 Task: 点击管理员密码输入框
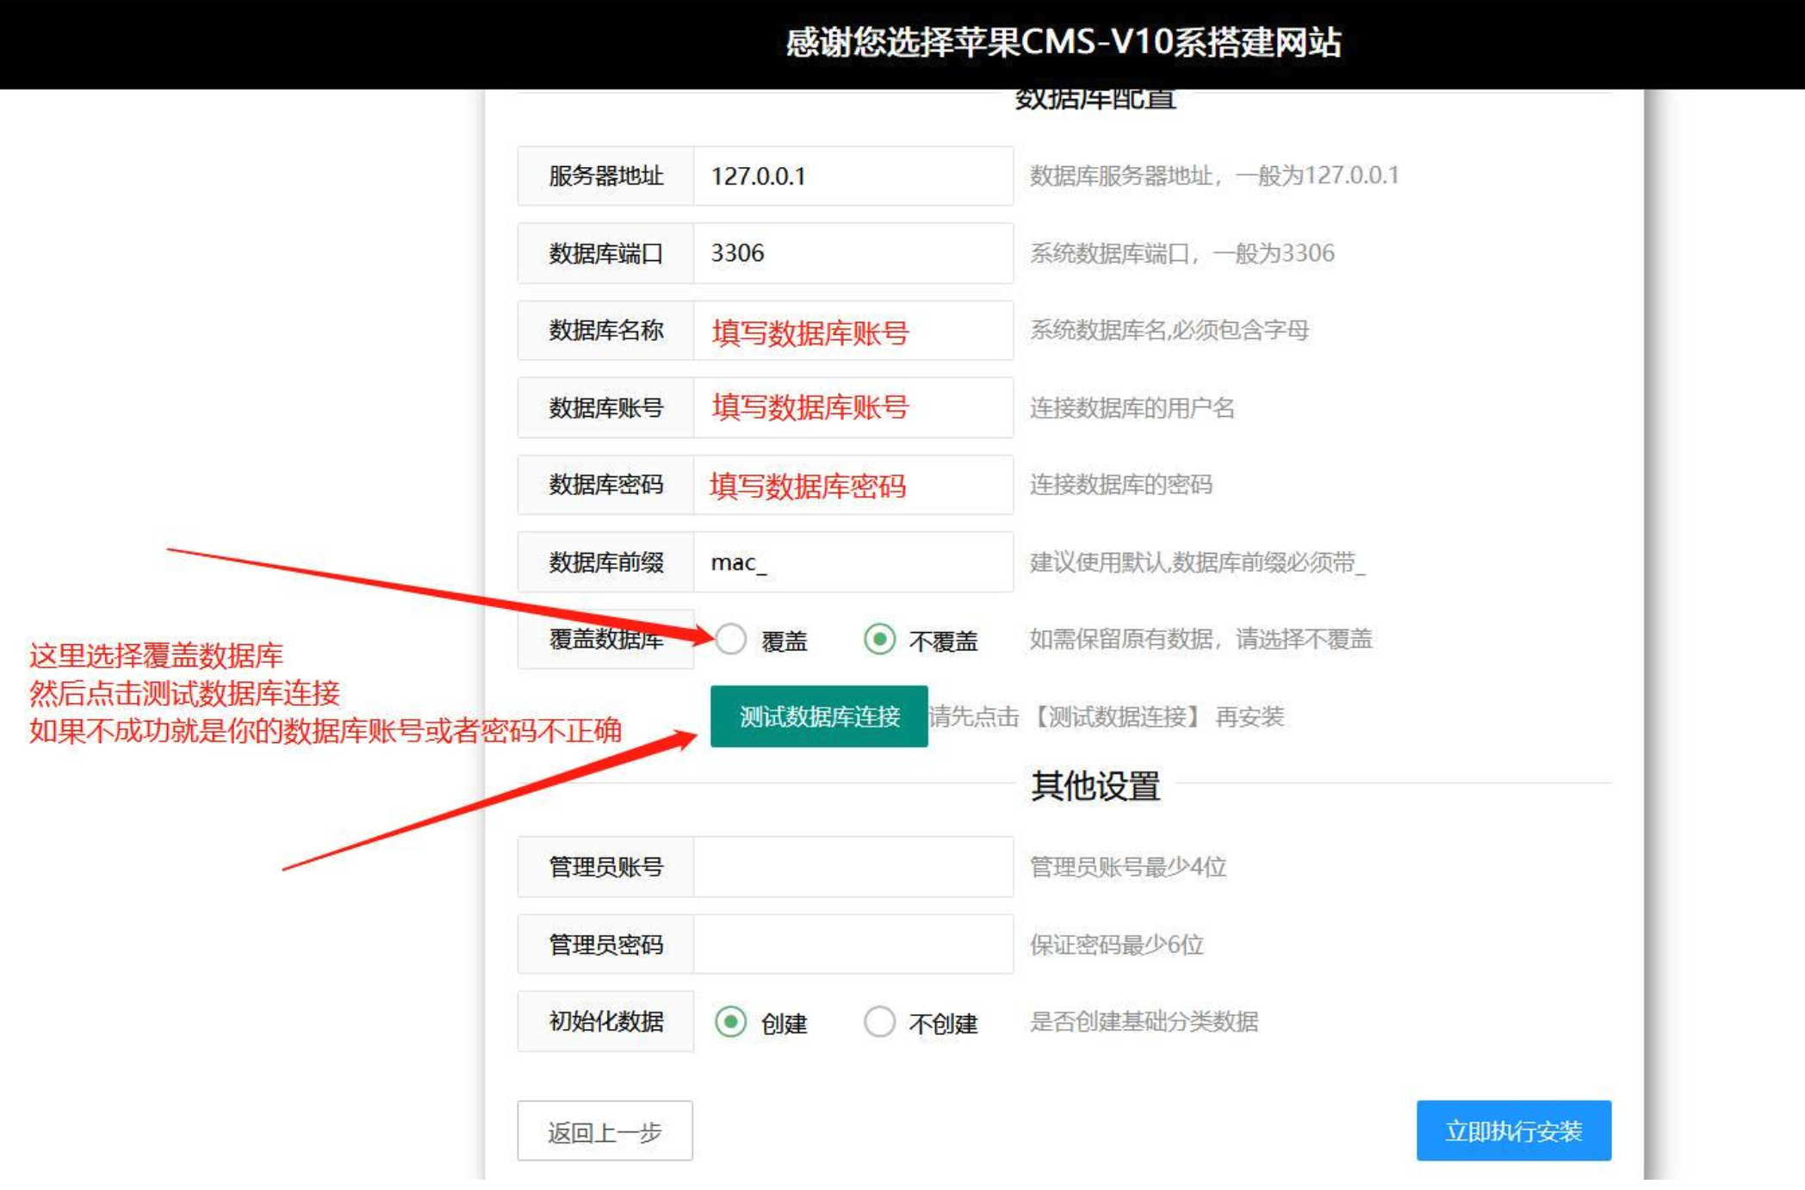[853, 944]
